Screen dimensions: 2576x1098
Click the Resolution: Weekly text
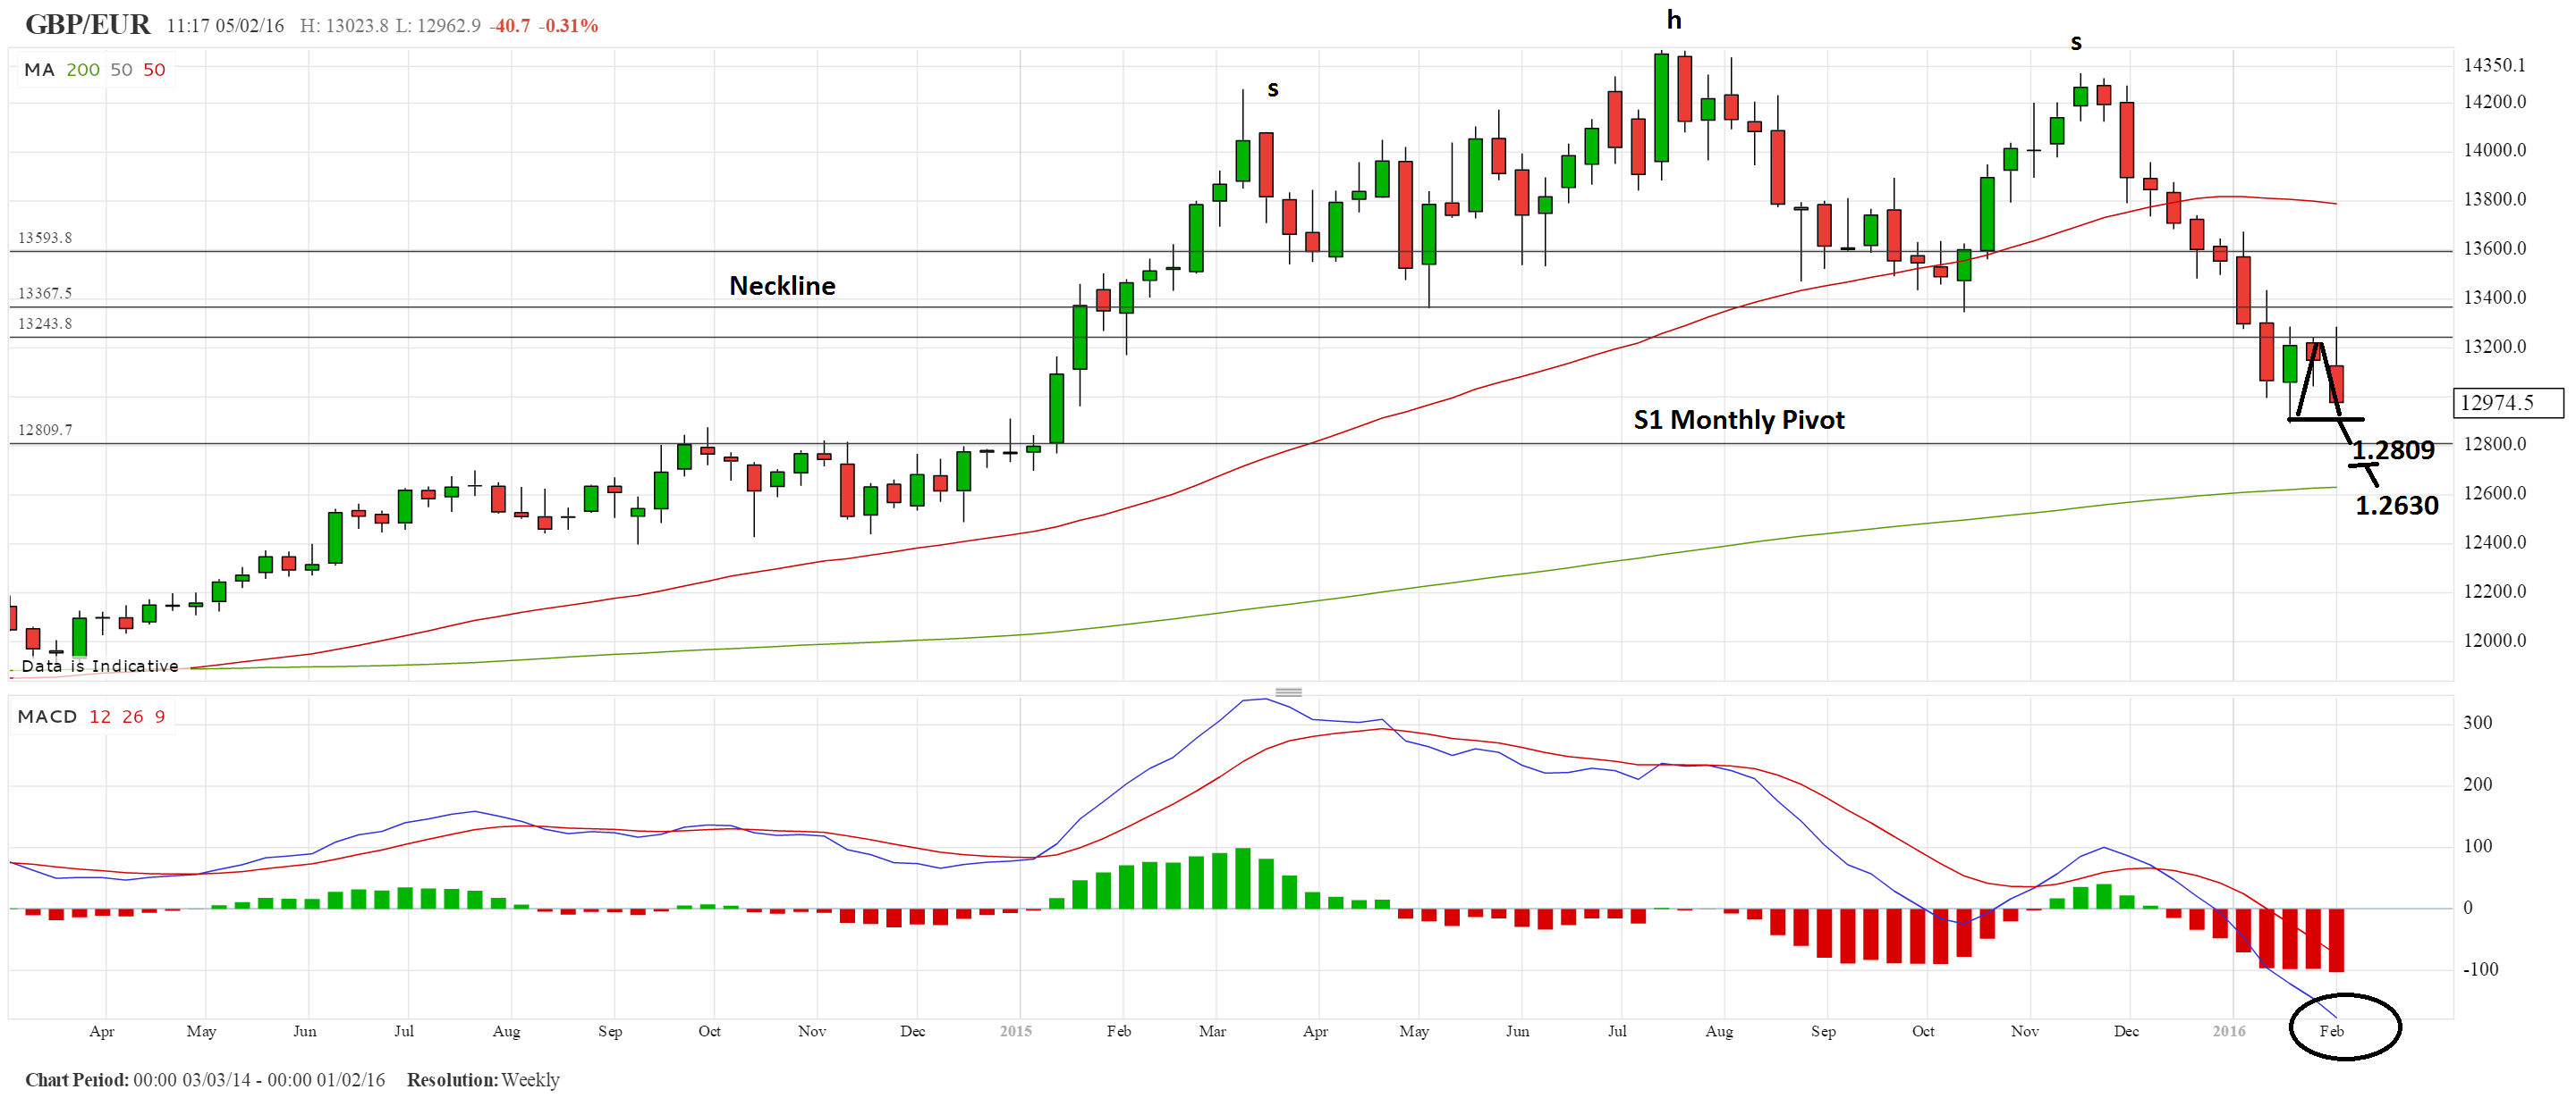coord(483,1080)
